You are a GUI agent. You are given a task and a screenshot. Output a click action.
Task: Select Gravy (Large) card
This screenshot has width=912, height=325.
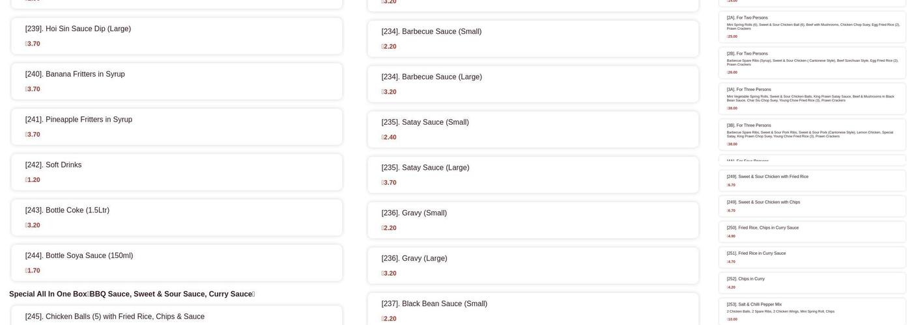(x=533, y=266)
